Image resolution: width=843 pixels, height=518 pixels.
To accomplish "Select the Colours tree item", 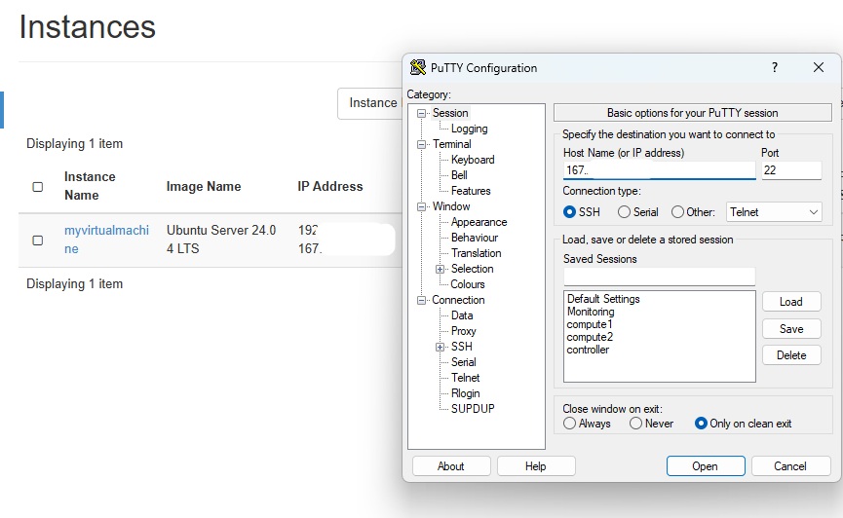I will pyautogui.click(x=468, y=284).
